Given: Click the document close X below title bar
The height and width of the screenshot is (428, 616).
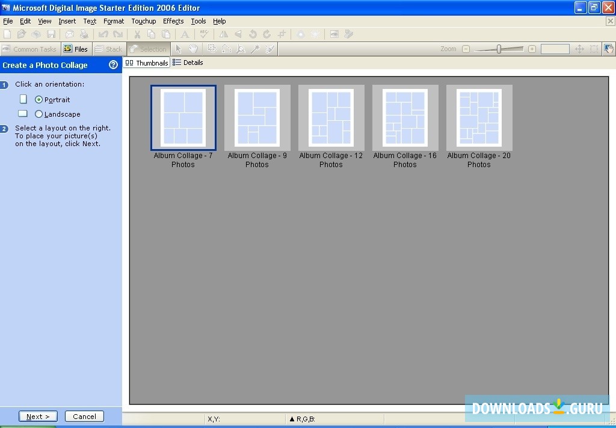Looking at the screenshot, I should (610, 21).
